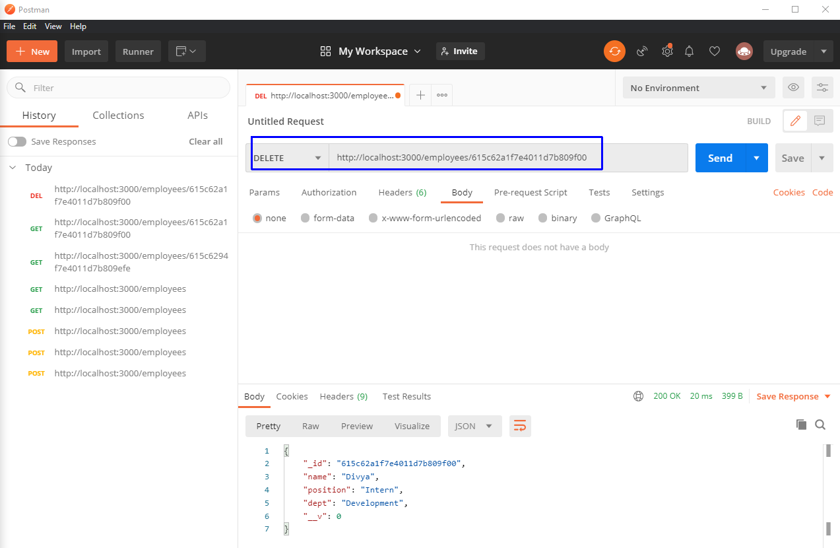Open the settings gear icon
840x548 pixels.
tap(667, 51)
